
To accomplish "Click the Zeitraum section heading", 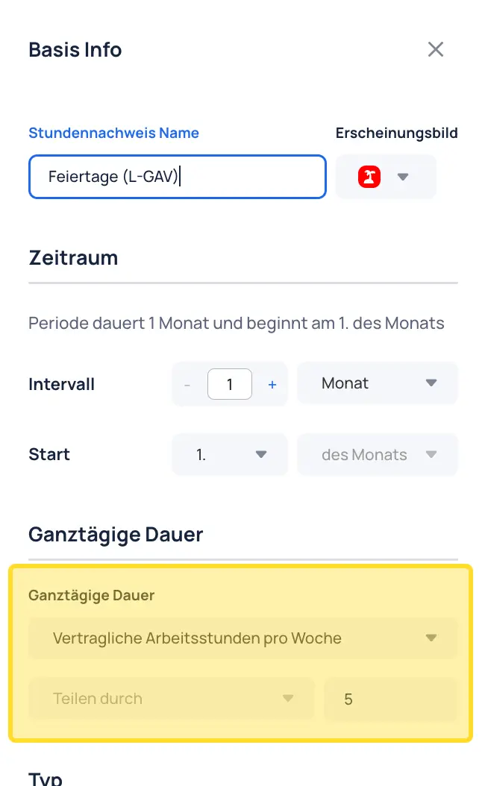I will (73, 258).
